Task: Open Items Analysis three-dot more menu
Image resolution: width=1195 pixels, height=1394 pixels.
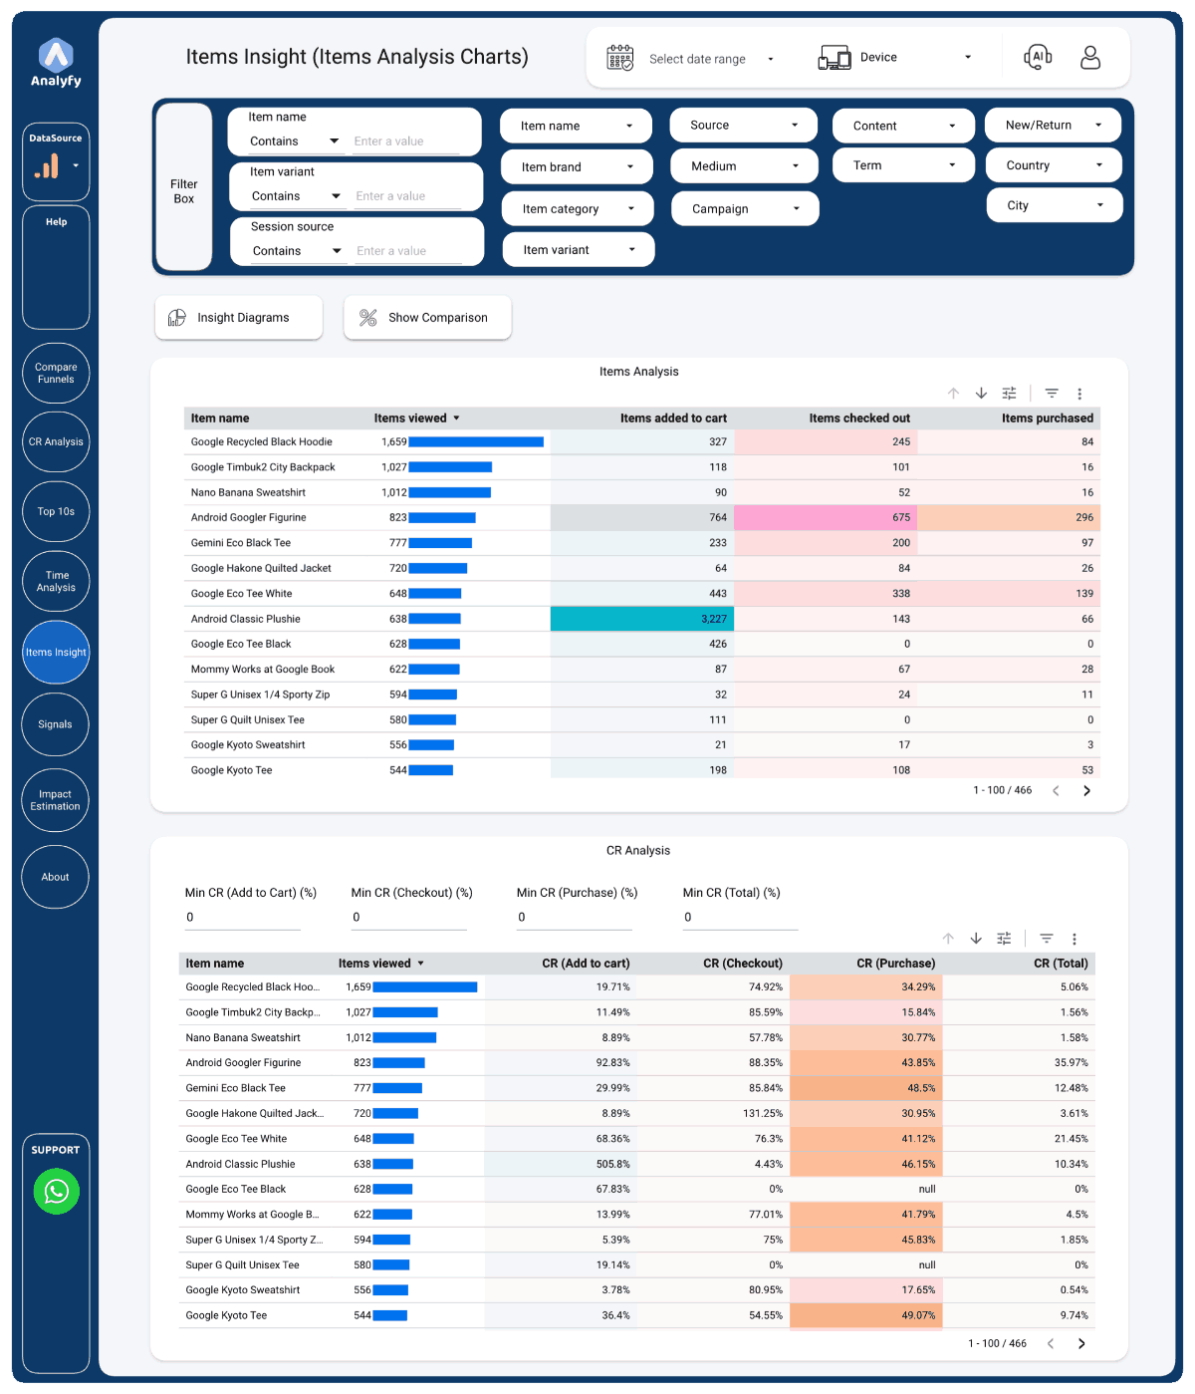Action: point(1079,394)
